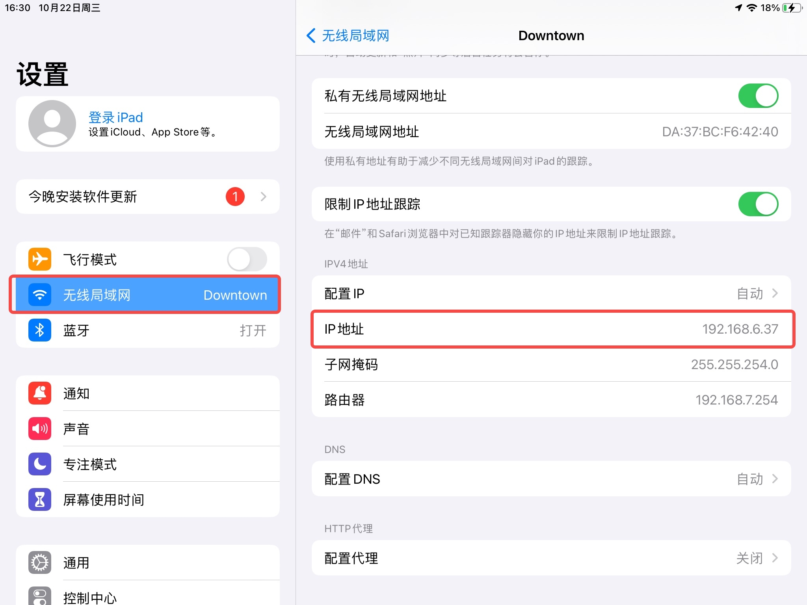Screen dimensions: 807x605
Task: Tap the orange Airplane mode icon
Action: click(40, 259)
